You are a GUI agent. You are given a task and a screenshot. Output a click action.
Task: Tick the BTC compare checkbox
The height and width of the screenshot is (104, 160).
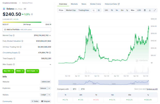click(71, 89)
